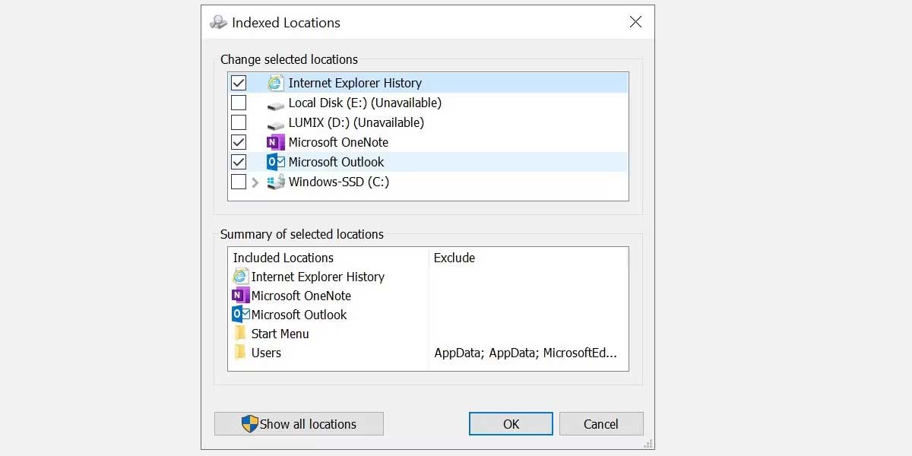
Task: Click the Local Disk (E:) drive icon
Action: click(x=274, y=103)
